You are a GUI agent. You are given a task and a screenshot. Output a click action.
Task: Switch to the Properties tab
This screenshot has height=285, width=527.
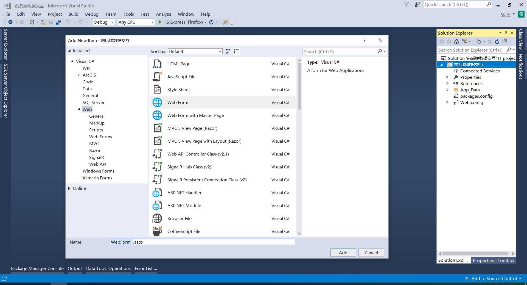pyautogui.click(x=483, y=260)
